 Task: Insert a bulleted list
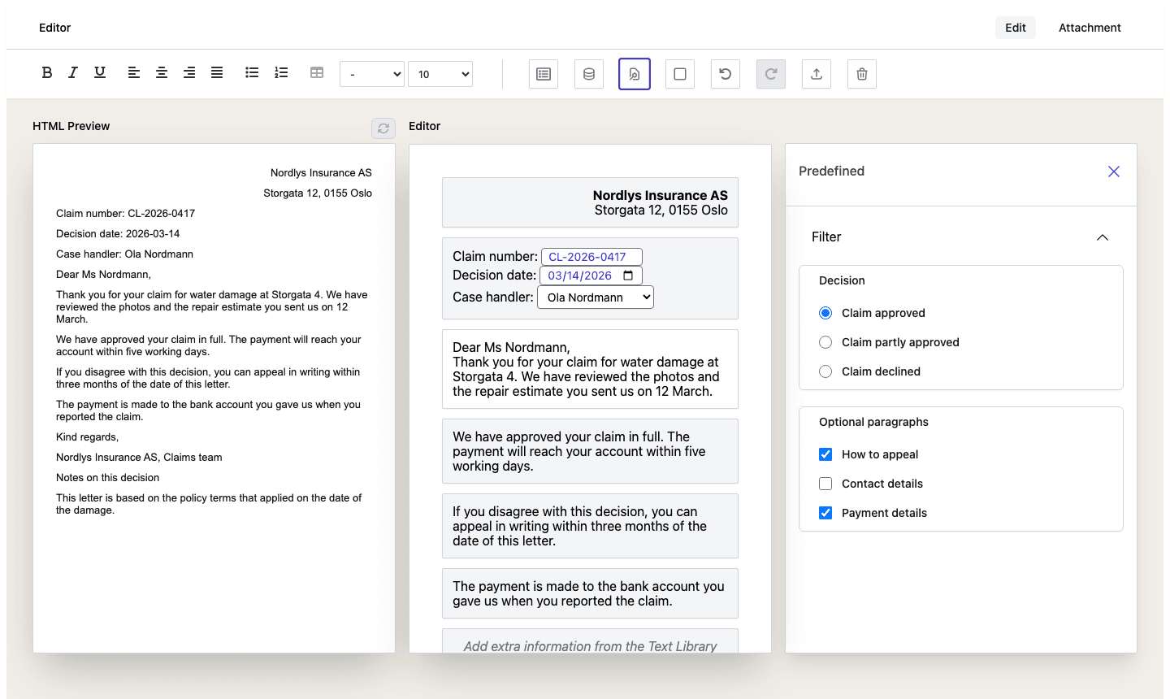252,72
